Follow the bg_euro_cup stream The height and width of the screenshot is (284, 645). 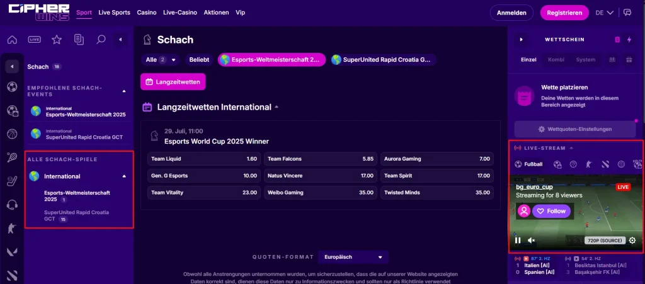point(552,211)
